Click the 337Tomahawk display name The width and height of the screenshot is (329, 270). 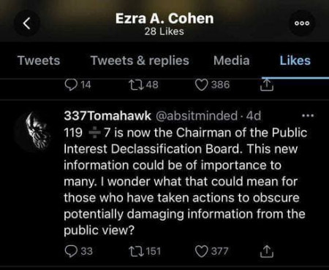(x=107, y=116)
